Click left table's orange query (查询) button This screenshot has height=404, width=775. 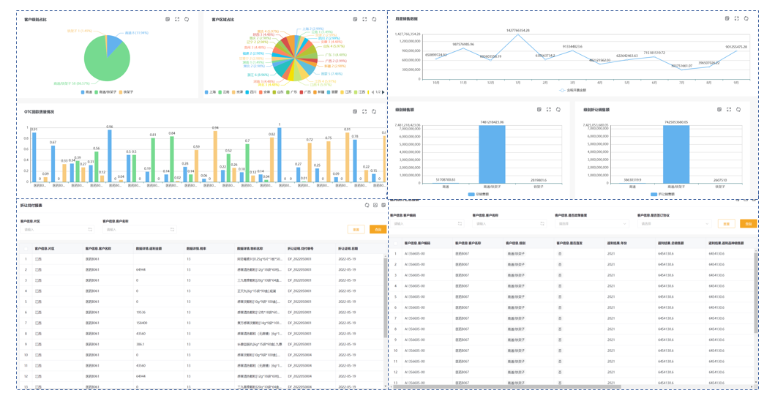click(378, 229)
